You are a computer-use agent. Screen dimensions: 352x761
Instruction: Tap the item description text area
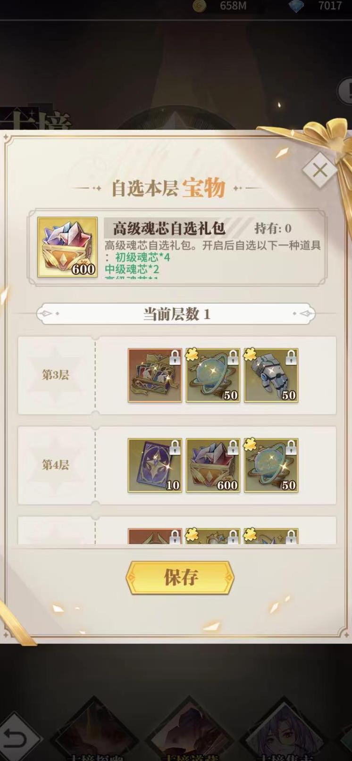(213, 259)
